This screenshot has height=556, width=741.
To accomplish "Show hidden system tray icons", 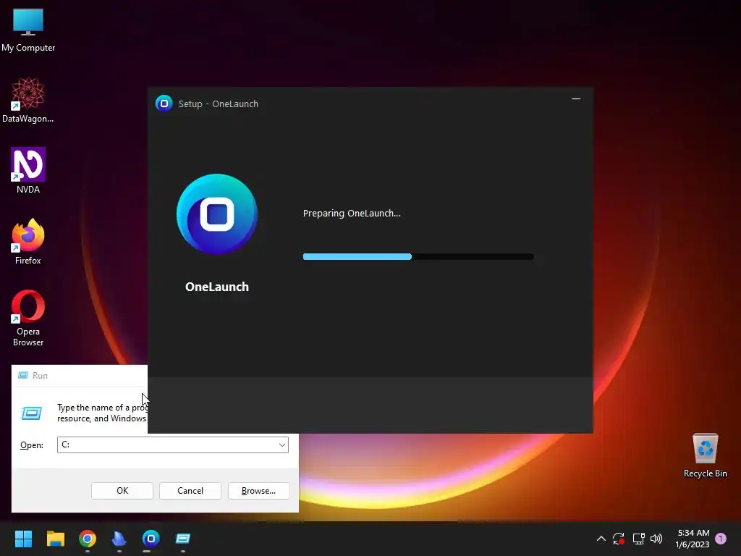I will tap(601, 539).
